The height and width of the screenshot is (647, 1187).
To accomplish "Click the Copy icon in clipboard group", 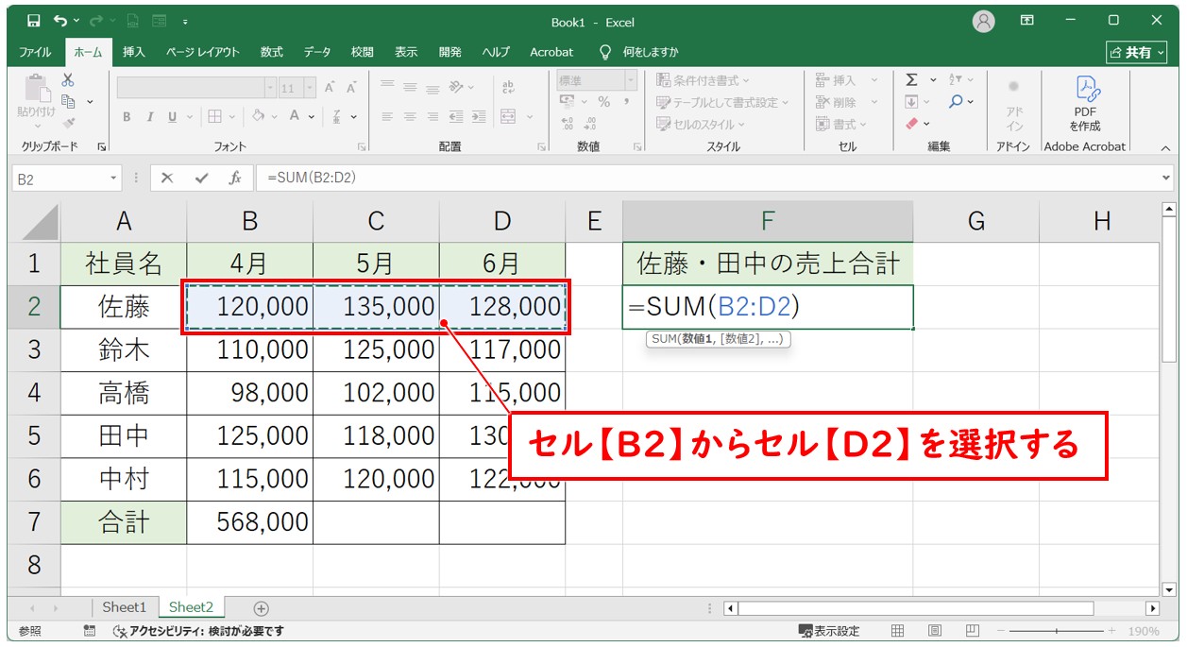I will 68,101.
